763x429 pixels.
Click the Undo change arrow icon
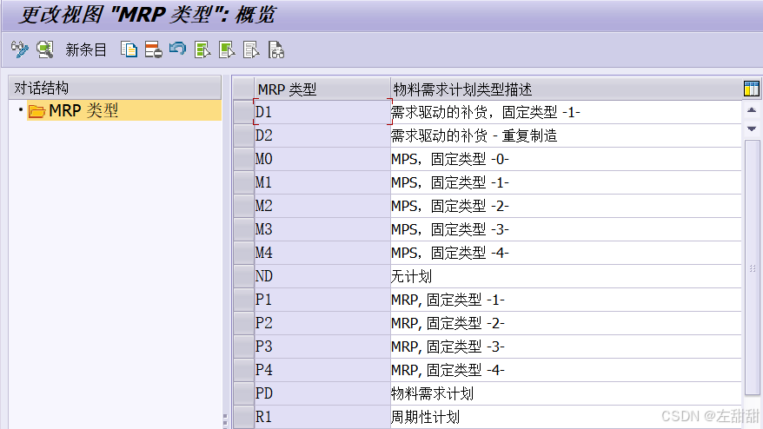177,49
